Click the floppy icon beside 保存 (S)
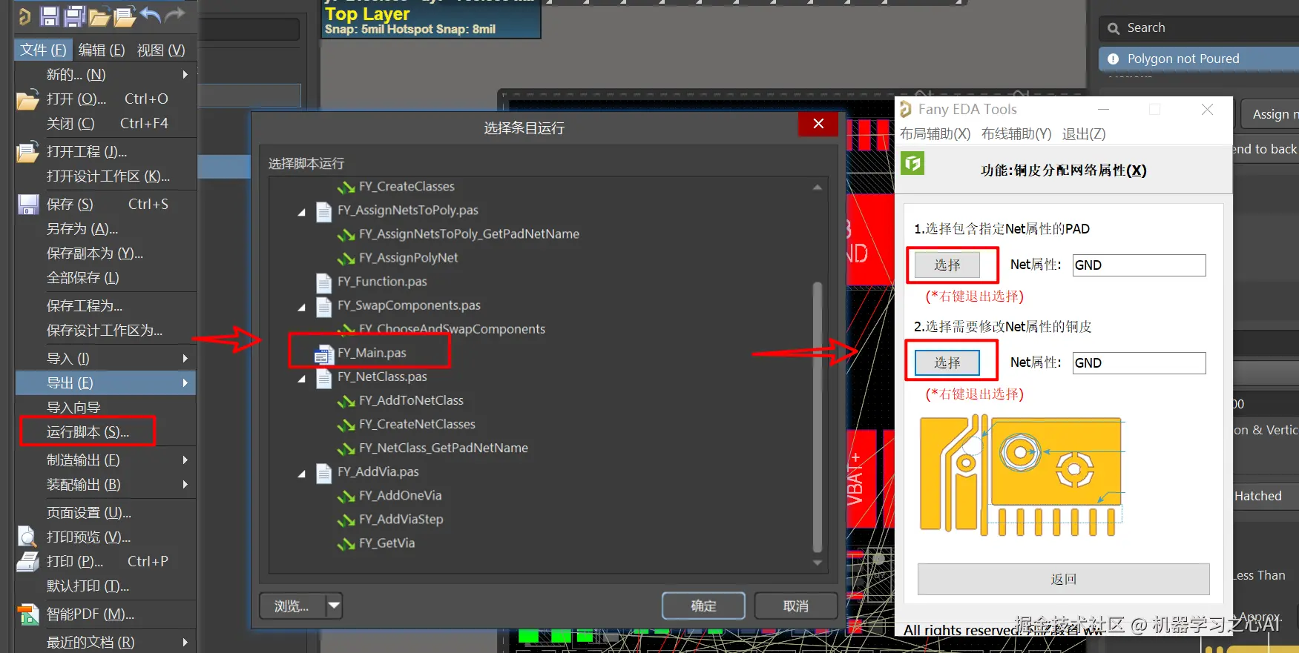The image size is (1299, 653). click(28, 205)
